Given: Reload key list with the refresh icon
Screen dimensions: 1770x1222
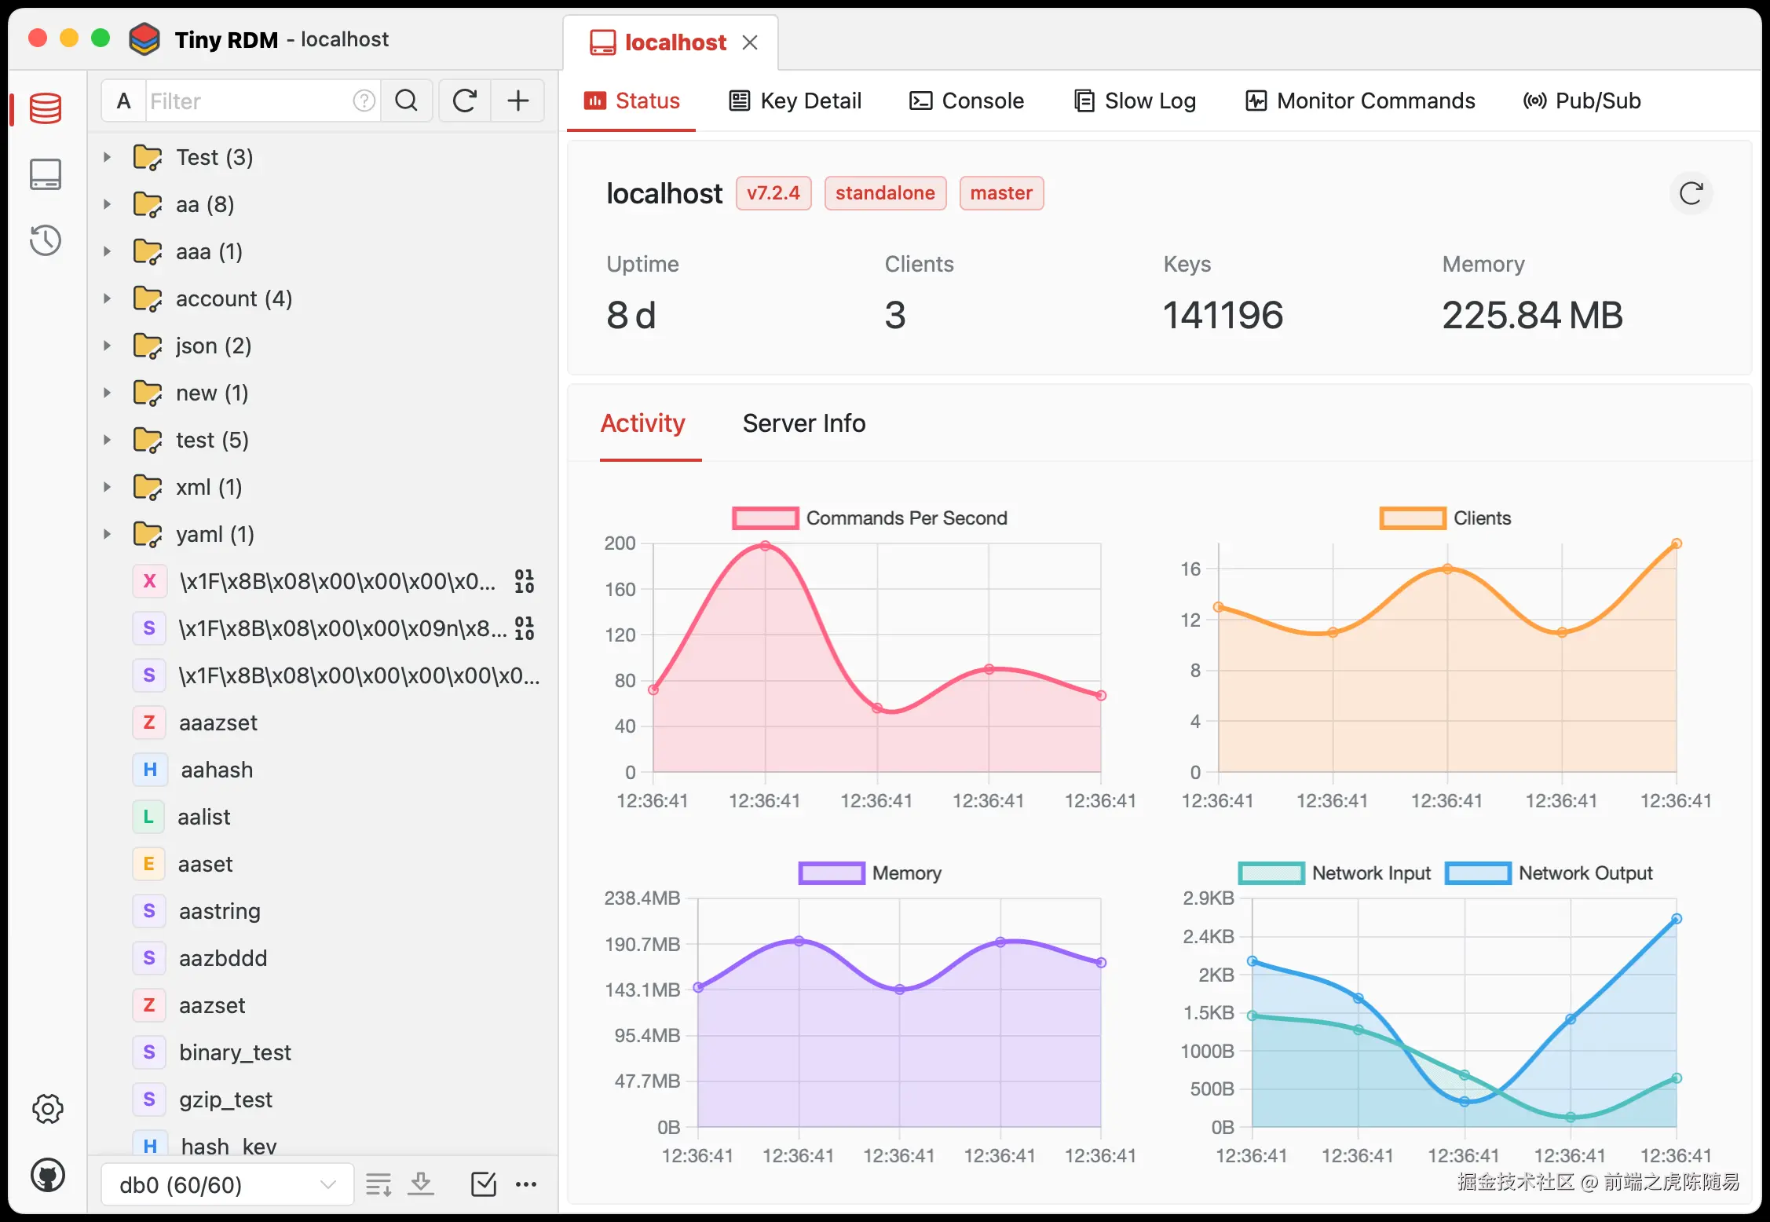Looking at the screenshot, I should 465,101.
